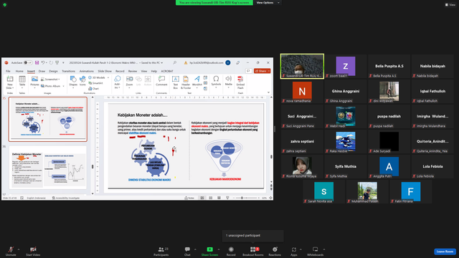Click English (Indonesia) language in status bar
459x258 pixels.
pos(37,198)
